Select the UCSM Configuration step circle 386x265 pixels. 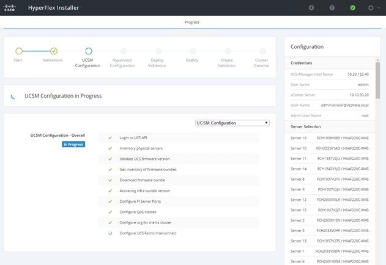[x=89, y=51]
